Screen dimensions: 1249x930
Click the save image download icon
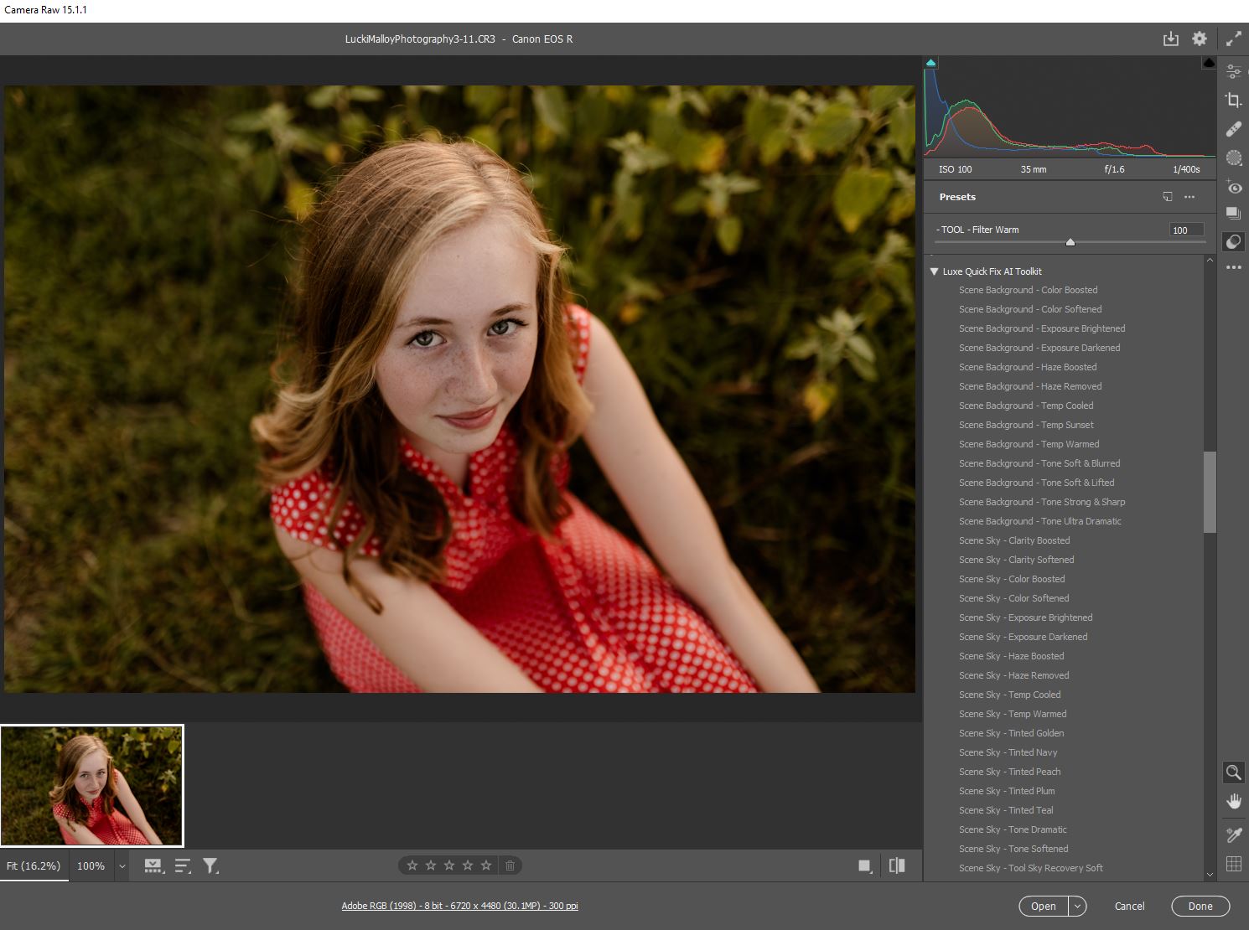click(1170, 39)
